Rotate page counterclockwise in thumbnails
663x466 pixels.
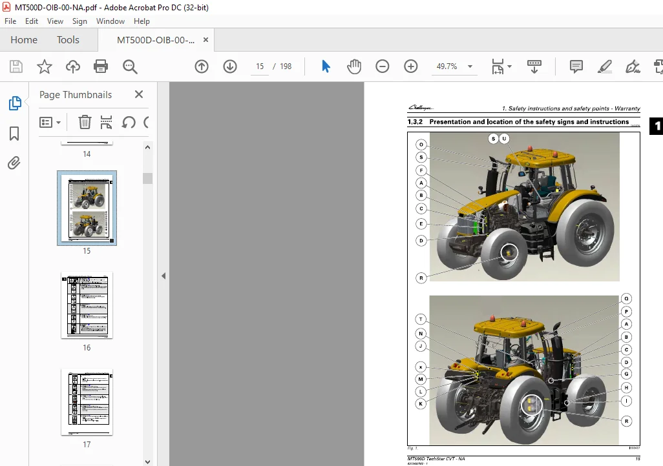tap(129, 122)
